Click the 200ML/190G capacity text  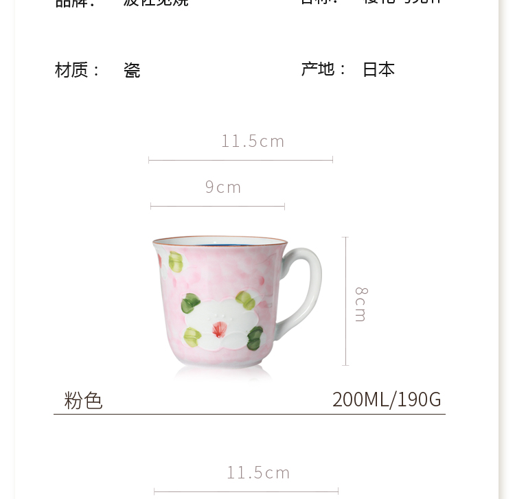click(x=387, y=399)
